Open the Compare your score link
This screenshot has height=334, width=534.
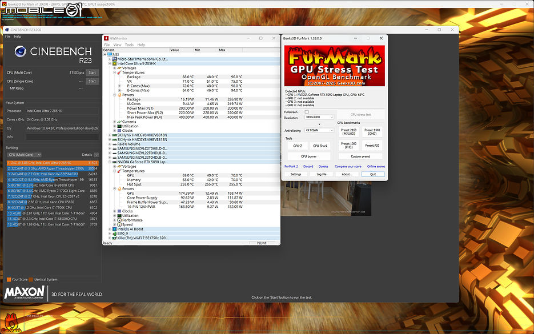[348, 167]
